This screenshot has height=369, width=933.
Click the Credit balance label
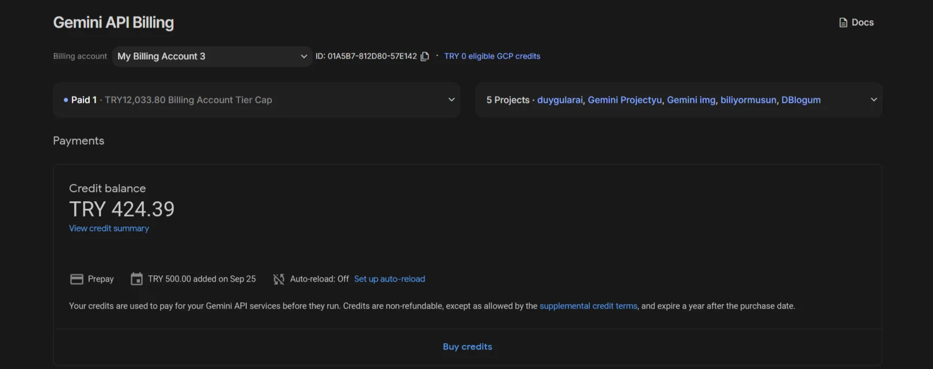[x=107, y=189]
